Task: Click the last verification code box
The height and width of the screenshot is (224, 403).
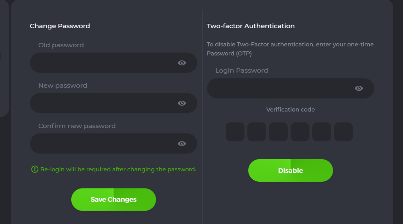Action: (343, 132)
